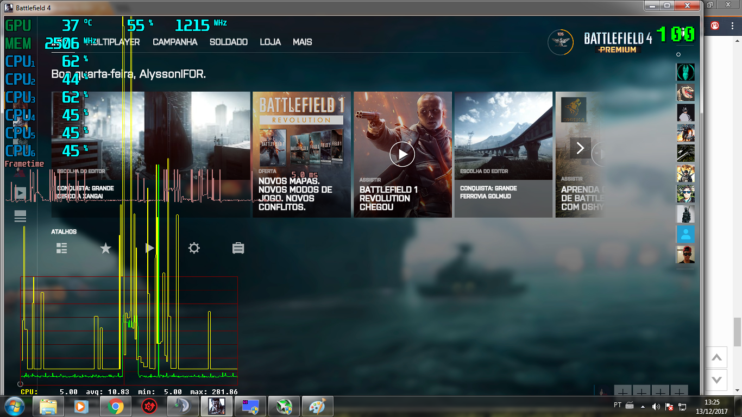This screenshot has height=417, width=742.
Task: Open the settings gear shortcut
Action: 194,248
